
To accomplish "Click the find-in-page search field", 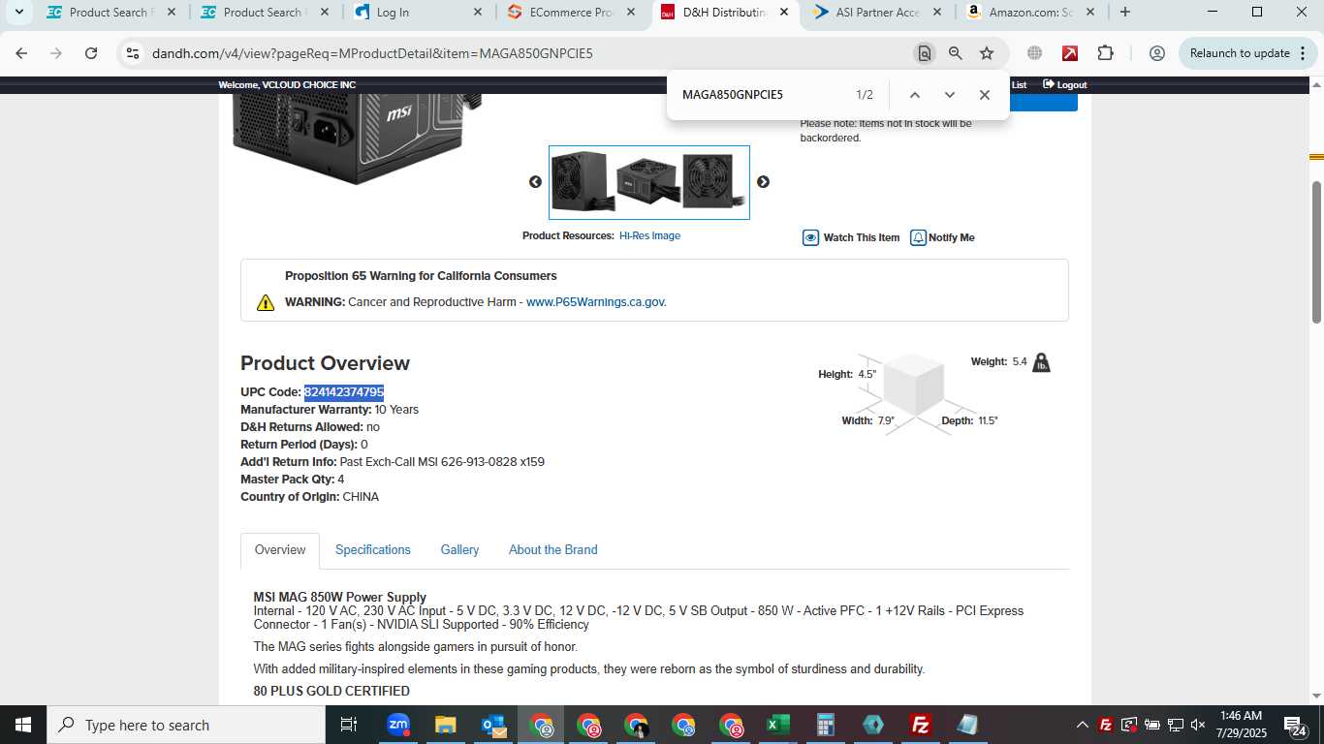I will click(x=761, y=95).
